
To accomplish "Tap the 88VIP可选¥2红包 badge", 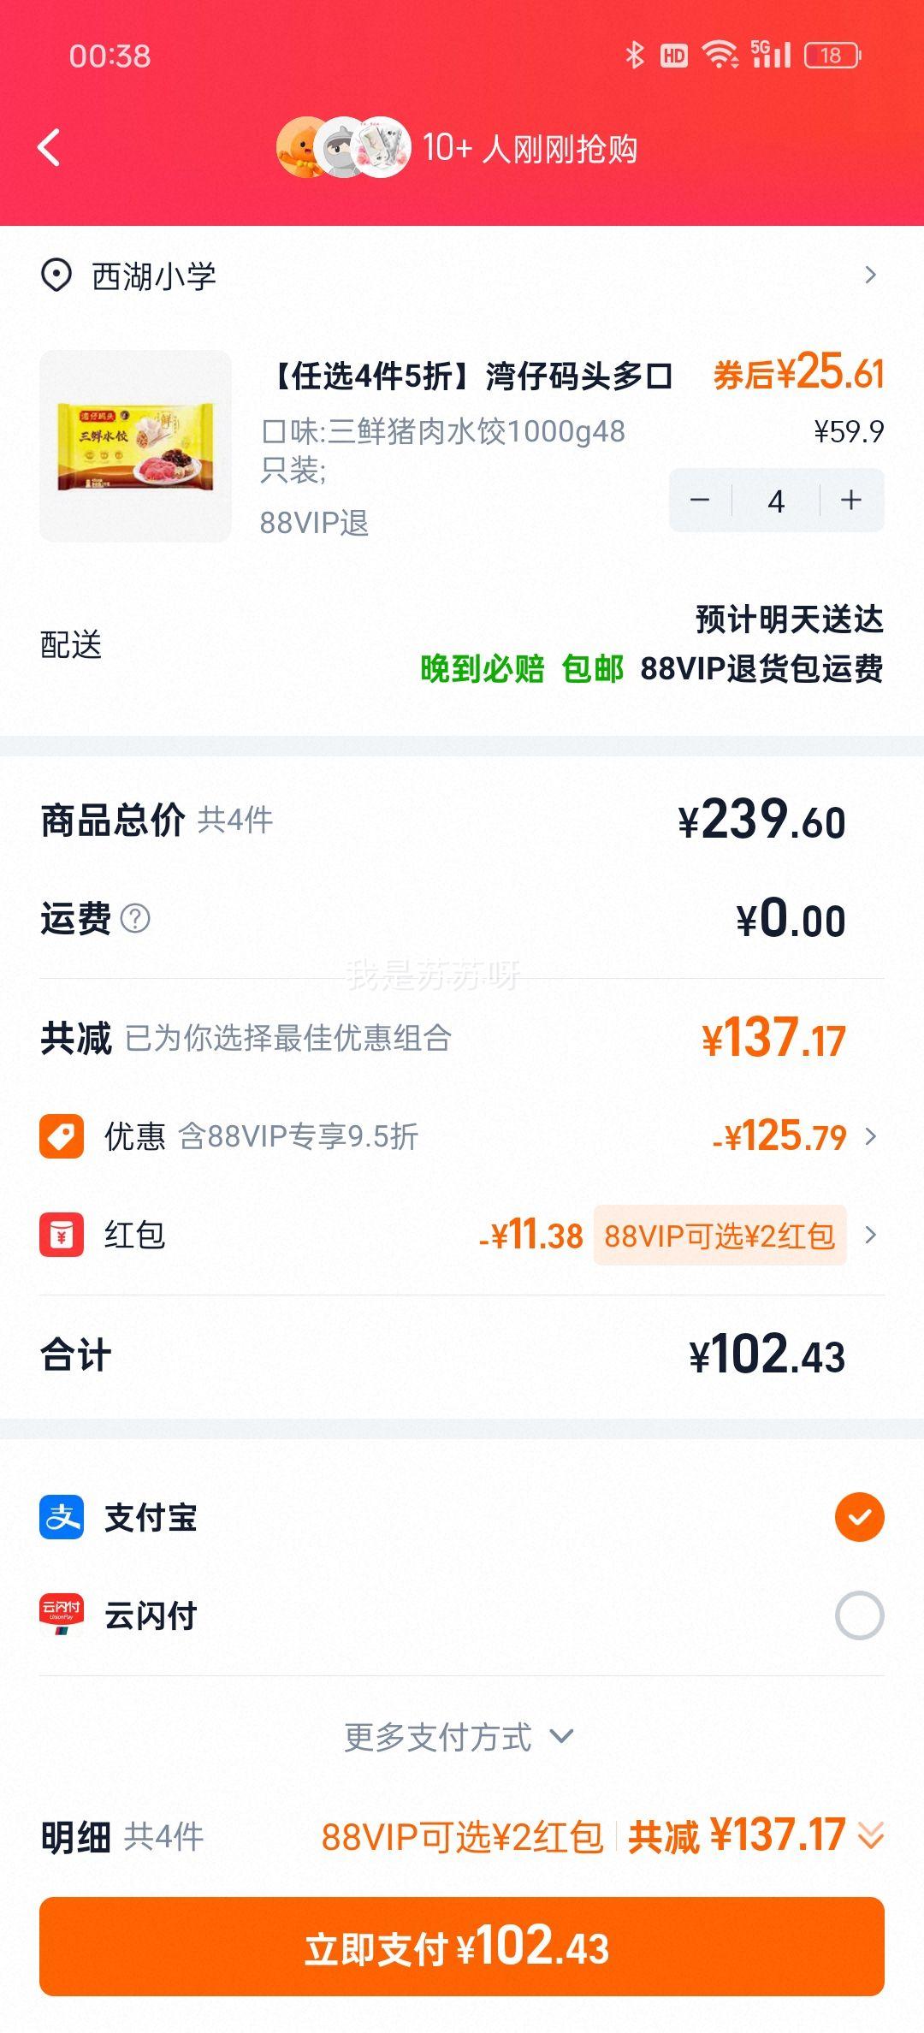I will [720, 1235].
